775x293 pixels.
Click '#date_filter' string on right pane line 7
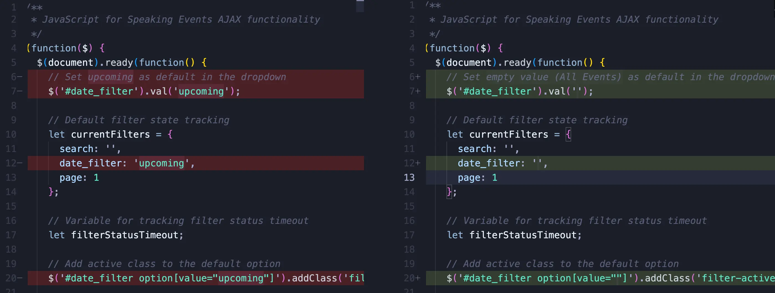(498, 91)
